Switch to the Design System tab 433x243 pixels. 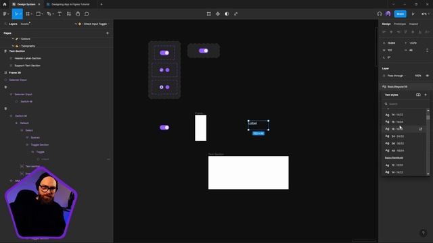(x=26, y=5)
